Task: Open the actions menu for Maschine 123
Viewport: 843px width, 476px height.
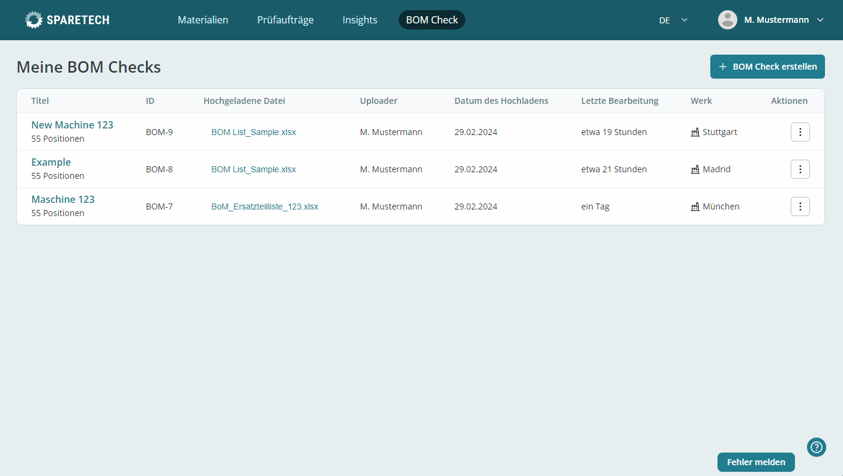Action: [800, 206]
